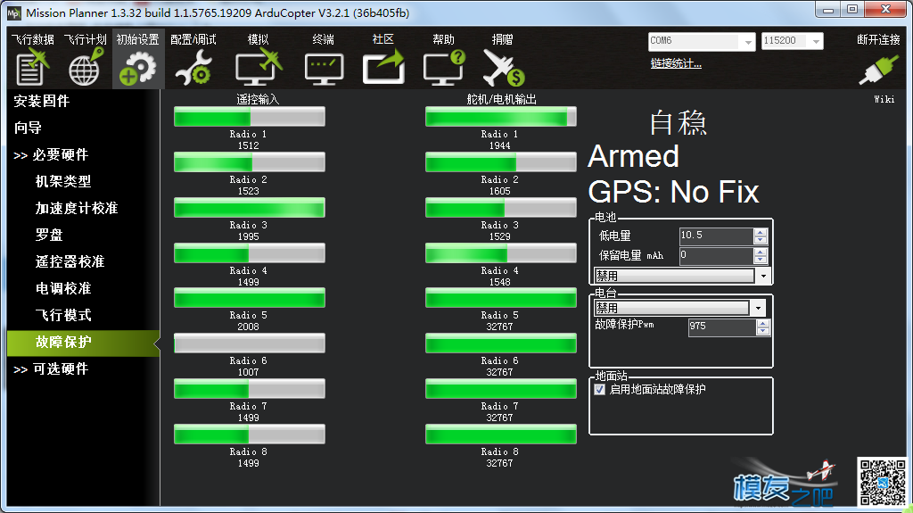
Task: Open the 帮助 help monitor icon
Action: click(x=444, y=67)
